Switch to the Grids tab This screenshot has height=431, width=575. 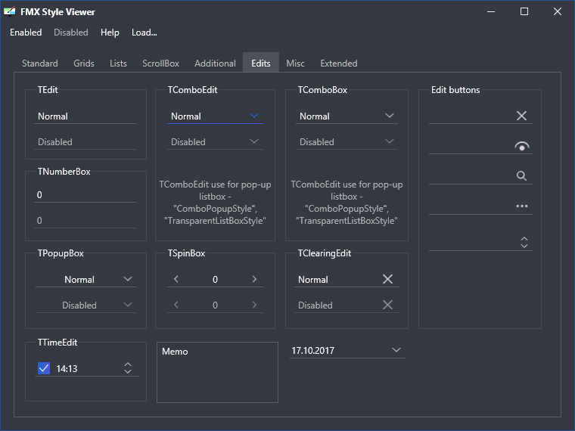(84, 64)
